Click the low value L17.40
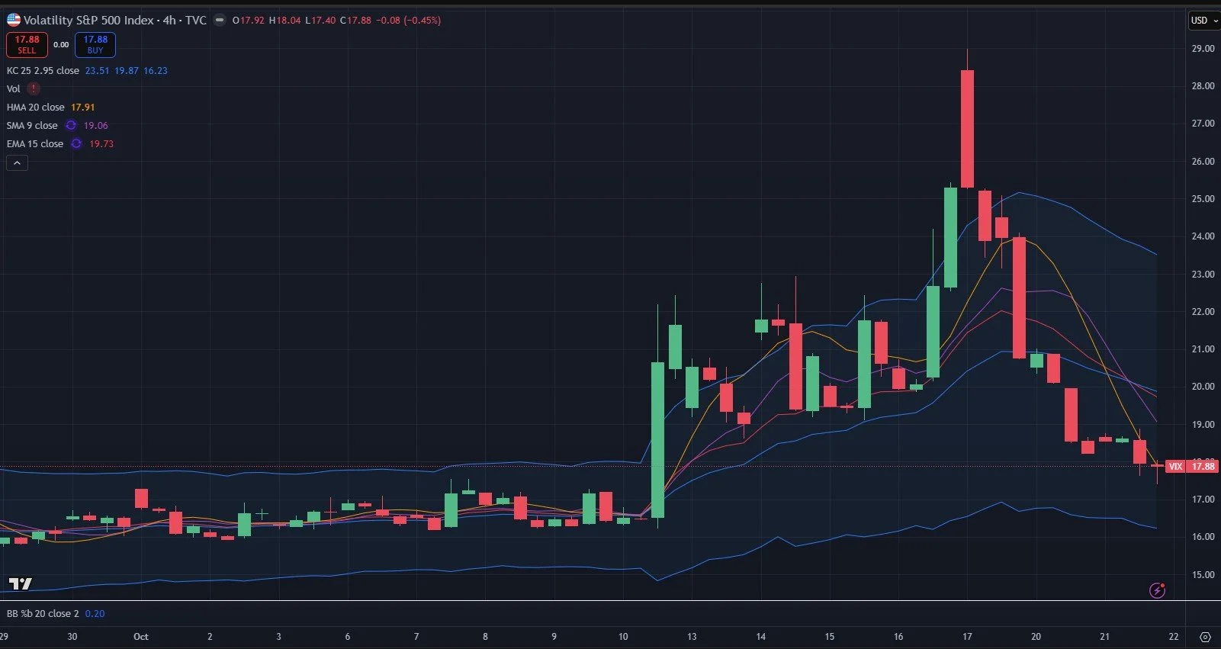Screen dimensions: 1221x649 320,21
